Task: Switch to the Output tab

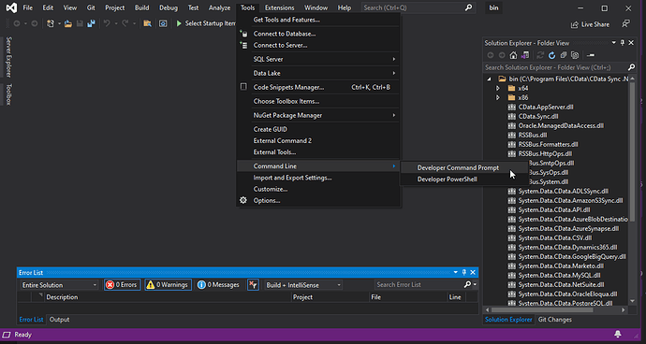Action: 60,320
